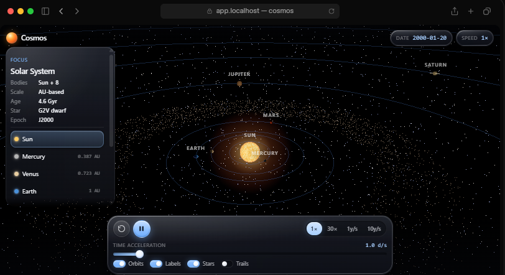Viewport: 505px width, 275px height.
Task: Click the AU-based scale value
Action: click(51, 92)
